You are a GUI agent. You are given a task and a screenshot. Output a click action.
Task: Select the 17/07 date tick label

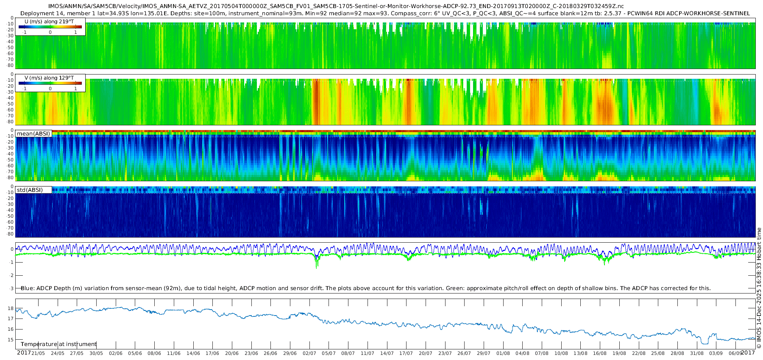click(x=406, y=353)
